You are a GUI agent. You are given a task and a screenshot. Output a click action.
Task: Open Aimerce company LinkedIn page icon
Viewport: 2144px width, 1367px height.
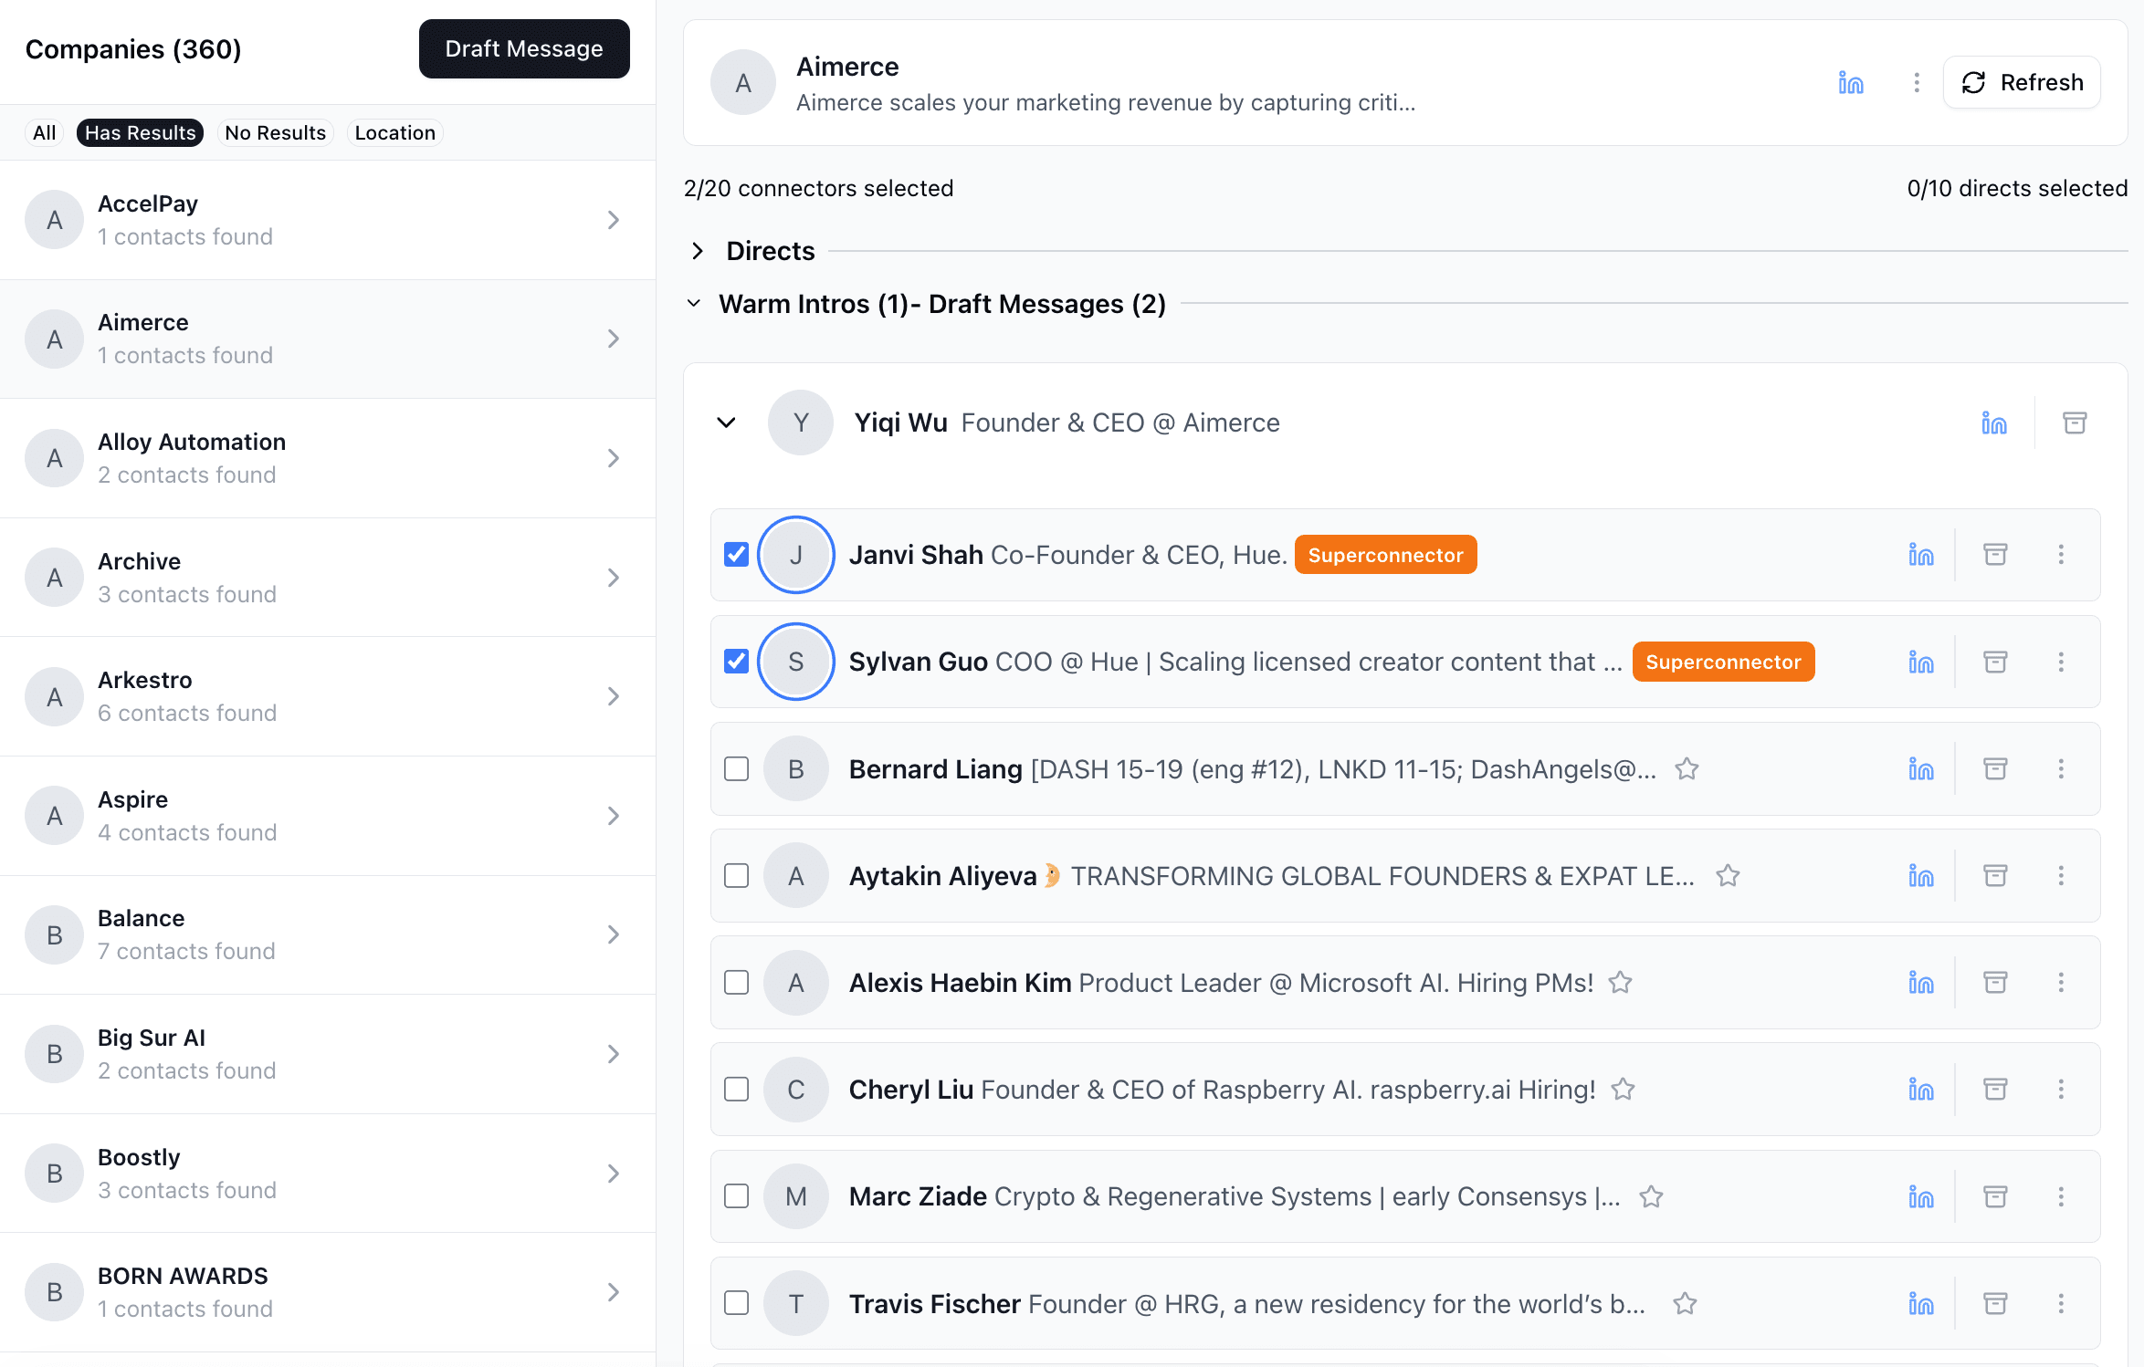(x=1850, y=83)
